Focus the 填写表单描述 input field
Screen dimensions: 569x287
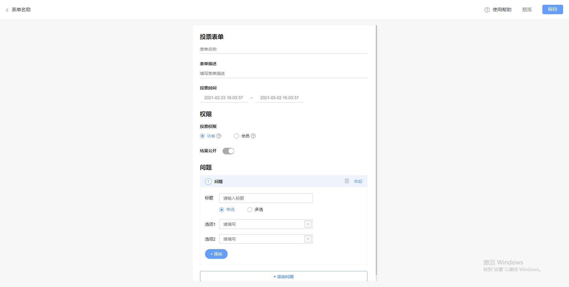pyautogui.click(x=284, y=73)
